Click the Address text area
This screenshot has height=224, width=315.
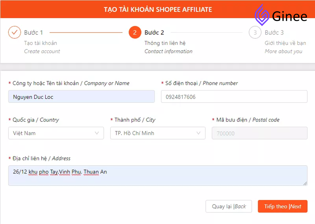[x=158, y=175]
